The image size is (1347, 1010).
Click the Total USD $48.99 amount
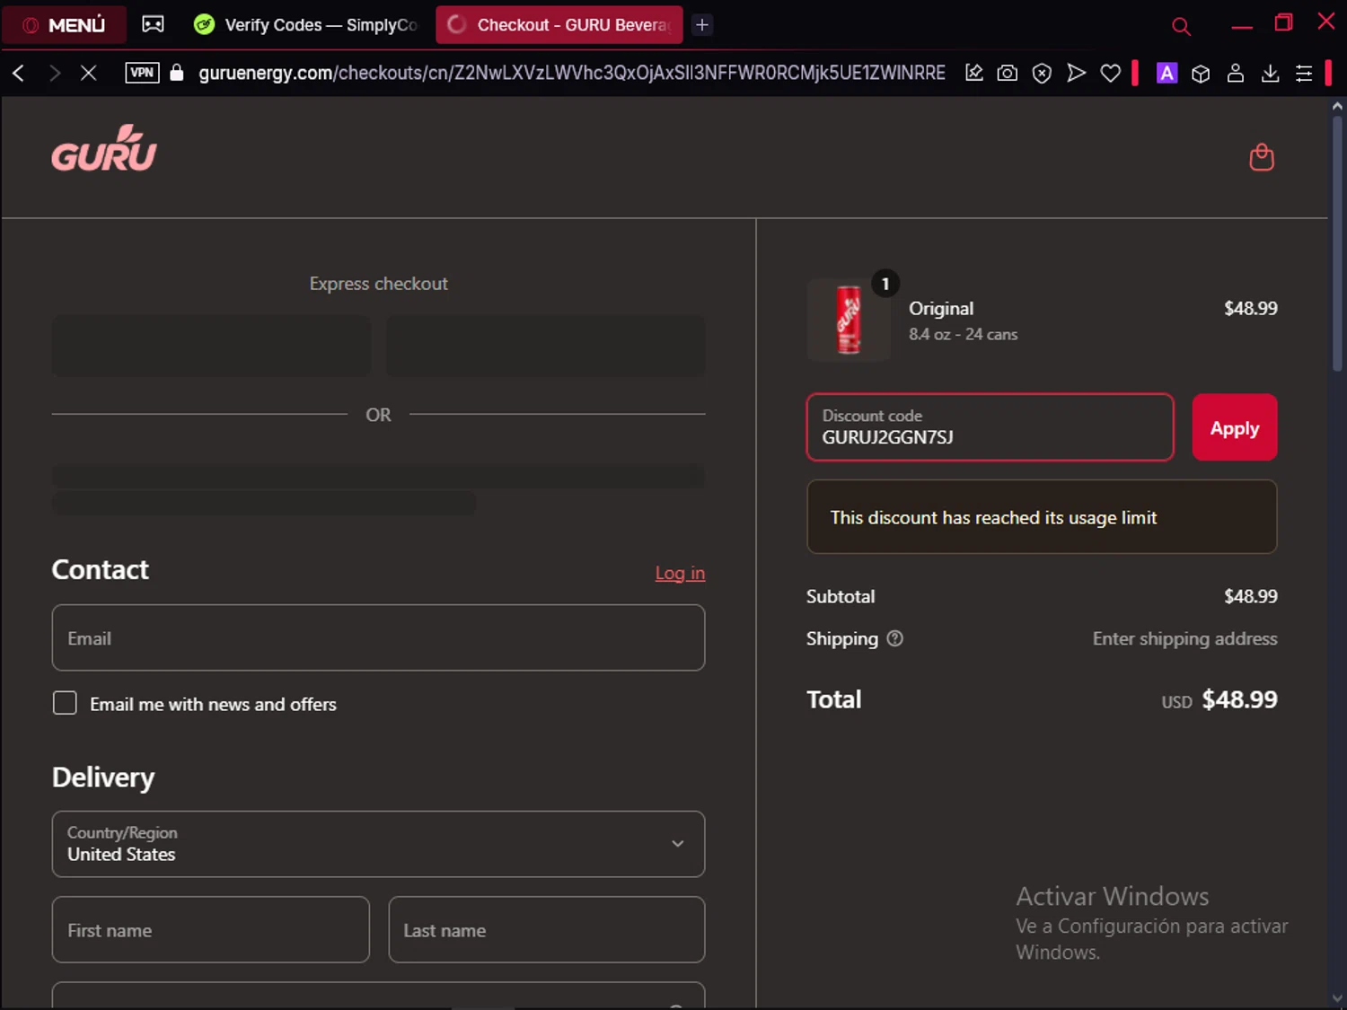coord(1219,699)
